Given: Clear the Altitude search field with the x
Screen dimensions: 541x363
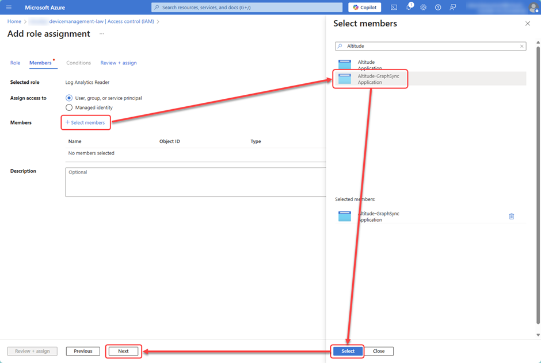Looking at the screenshot, I should (521, 46).
